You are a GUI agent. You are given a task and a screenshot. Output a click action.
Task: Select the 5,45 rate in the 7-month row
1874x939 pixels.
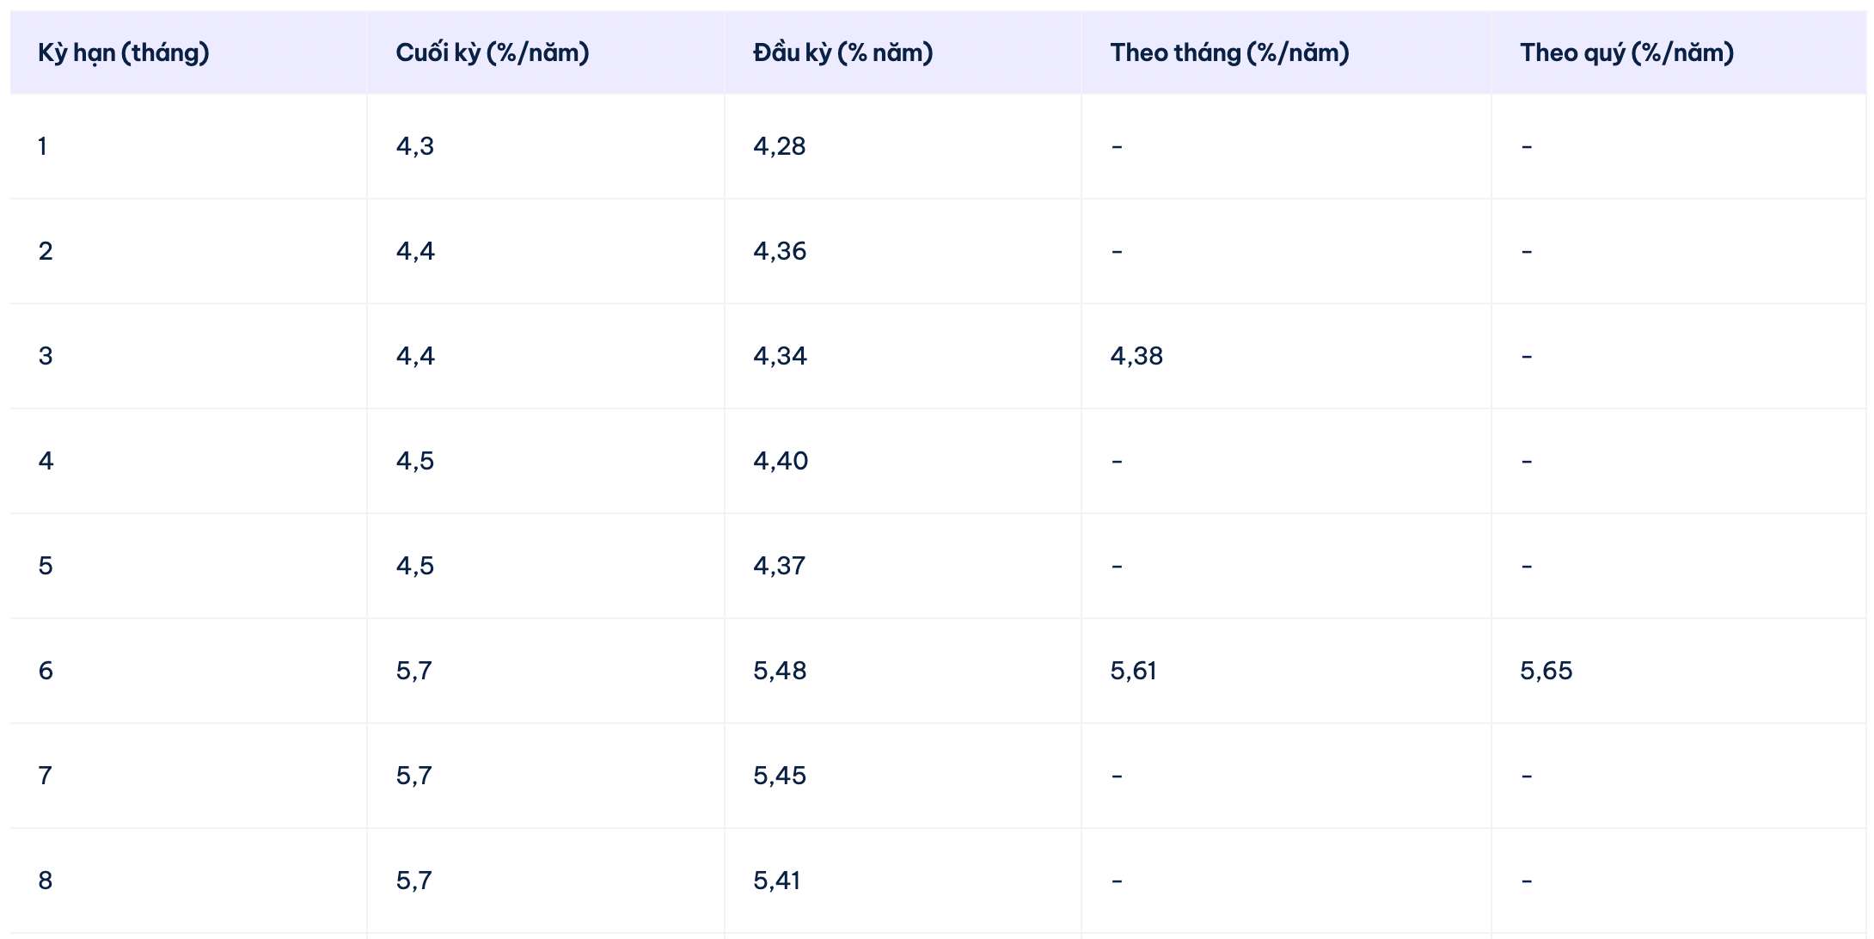pyautogui.click(x=780, y=776)
